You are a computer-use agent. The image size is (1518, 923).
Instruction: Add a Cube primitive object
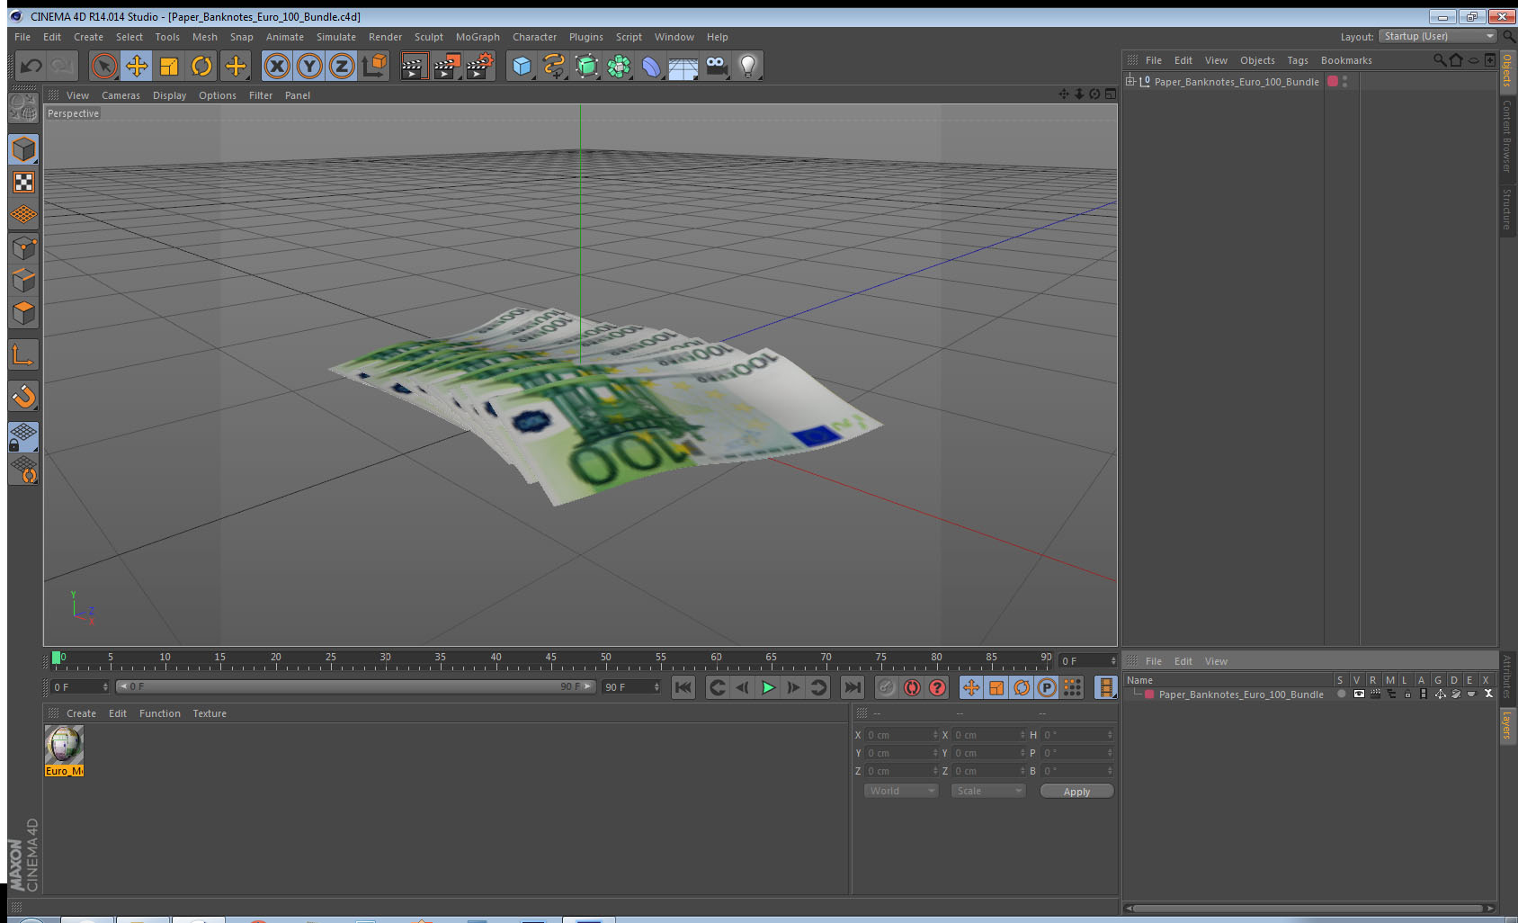pyautogui.click(x=522, y=66)
